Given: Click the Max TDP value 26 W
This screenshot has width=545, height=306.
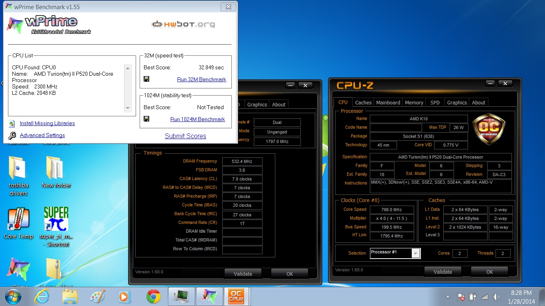Looking at the screenshot, I should pos(459,127).
